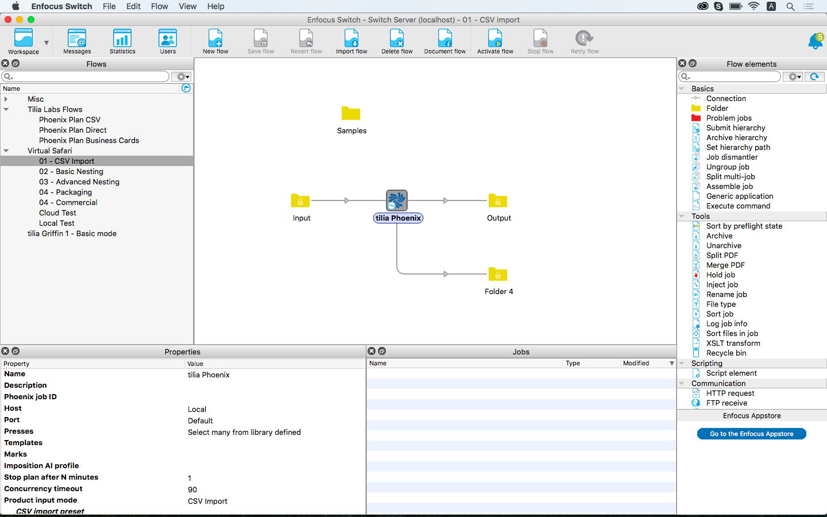This screenshot has width=827, height=517.
Task: Select the Job dismantler element
Action: [732, 157]
